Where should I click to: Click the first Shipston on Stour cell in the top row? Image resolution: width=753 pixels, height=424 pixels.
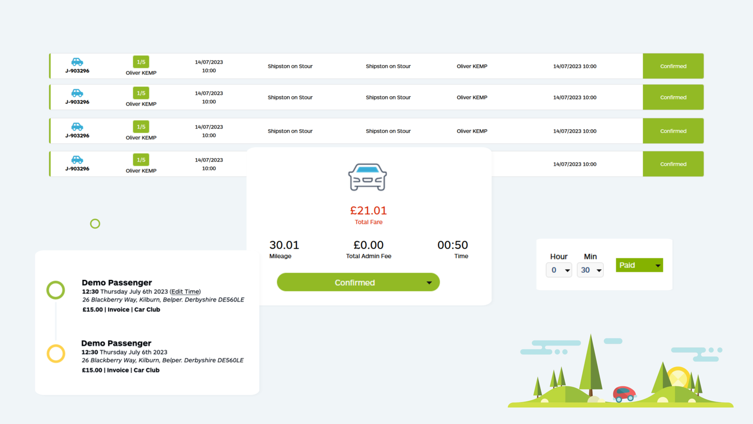(x=290, y=66)
